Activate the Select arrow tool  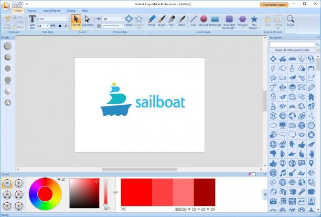pyautogui.click(x=76, y=20)
